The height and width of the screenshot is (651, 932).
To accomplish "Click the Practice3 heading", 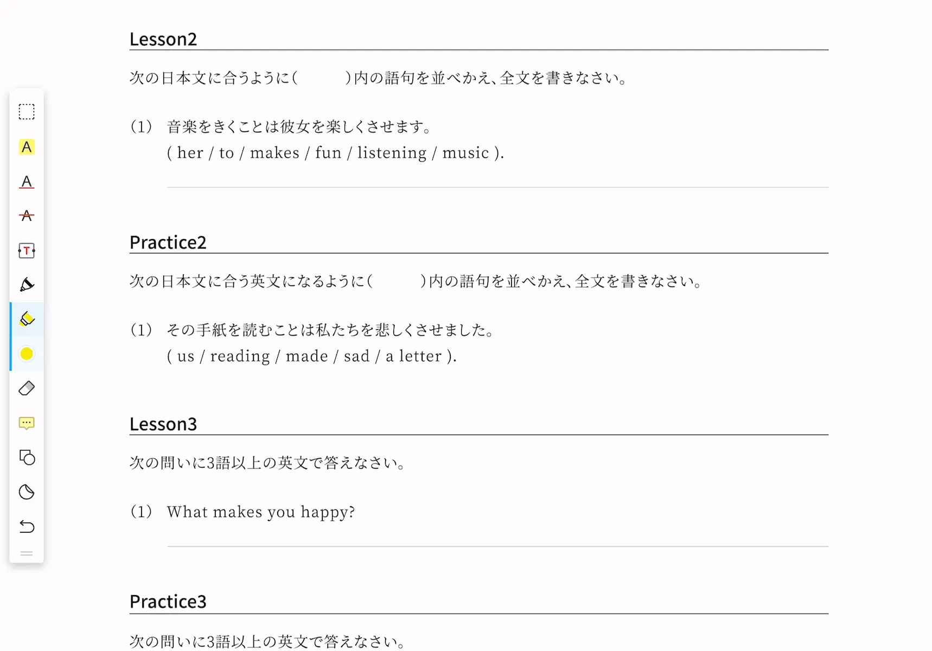I will [168, 602].
